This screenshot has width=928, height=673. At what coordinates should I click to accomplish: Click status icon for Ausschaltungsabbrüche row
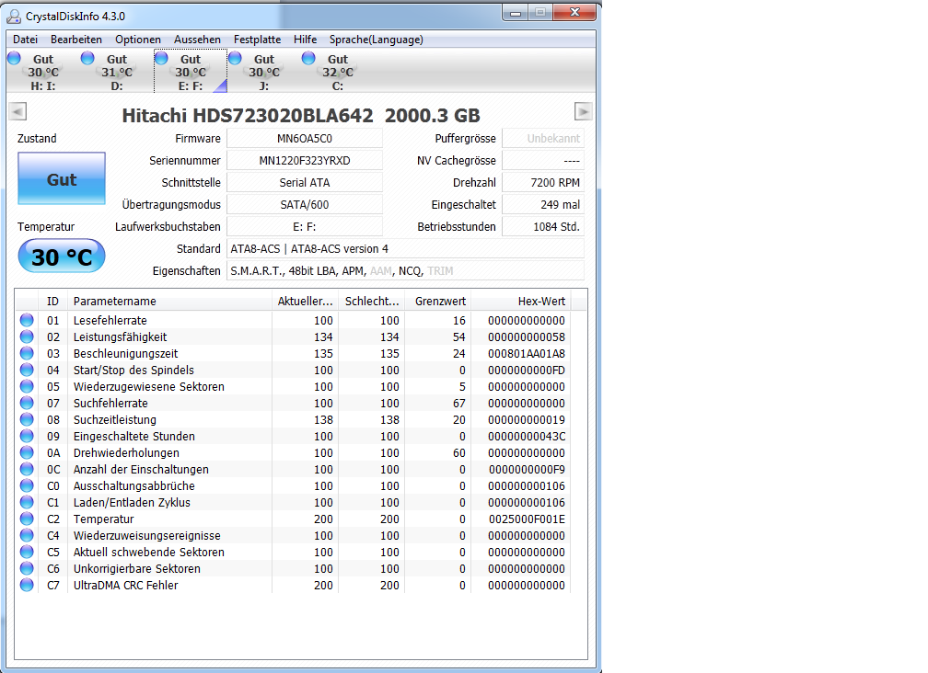pyautogui.click(x=27, y=485)
